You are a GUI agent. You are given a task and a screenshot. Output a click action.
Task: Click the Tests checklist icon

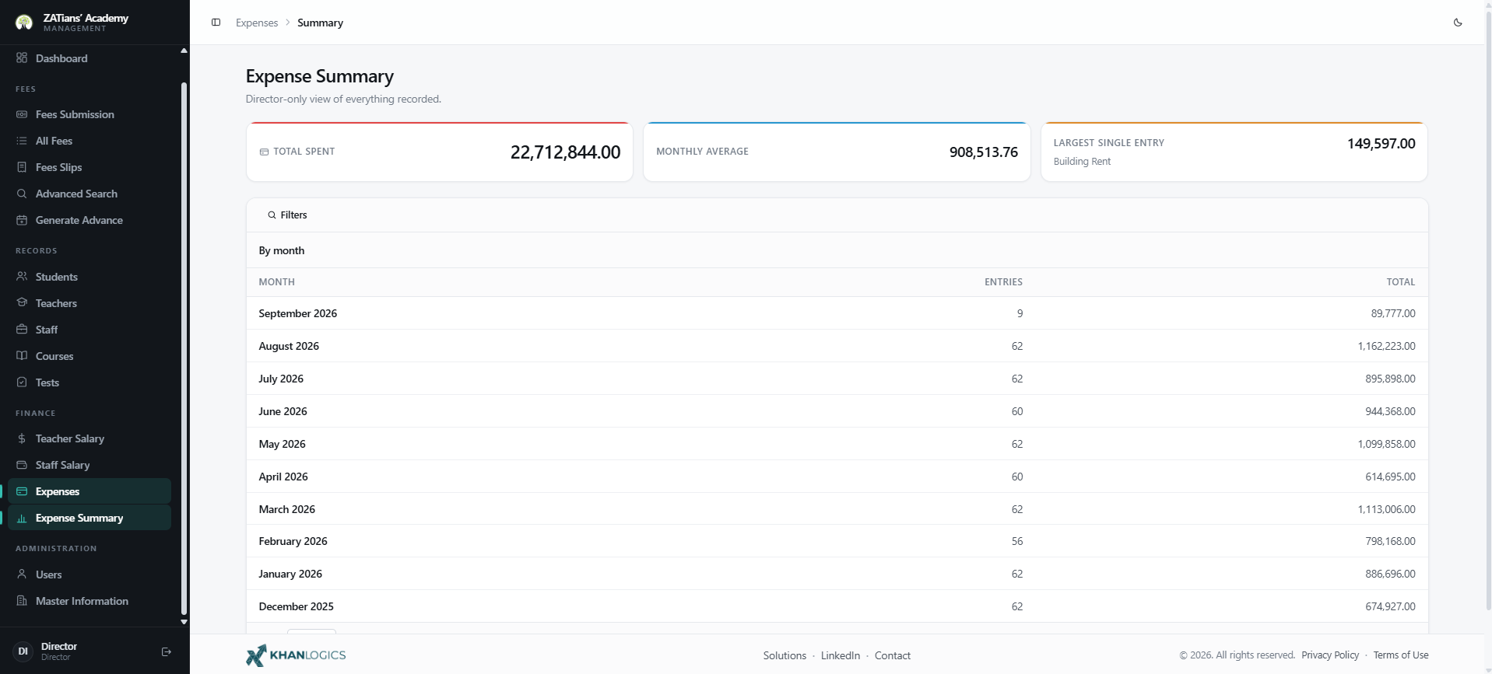point(22,382)
